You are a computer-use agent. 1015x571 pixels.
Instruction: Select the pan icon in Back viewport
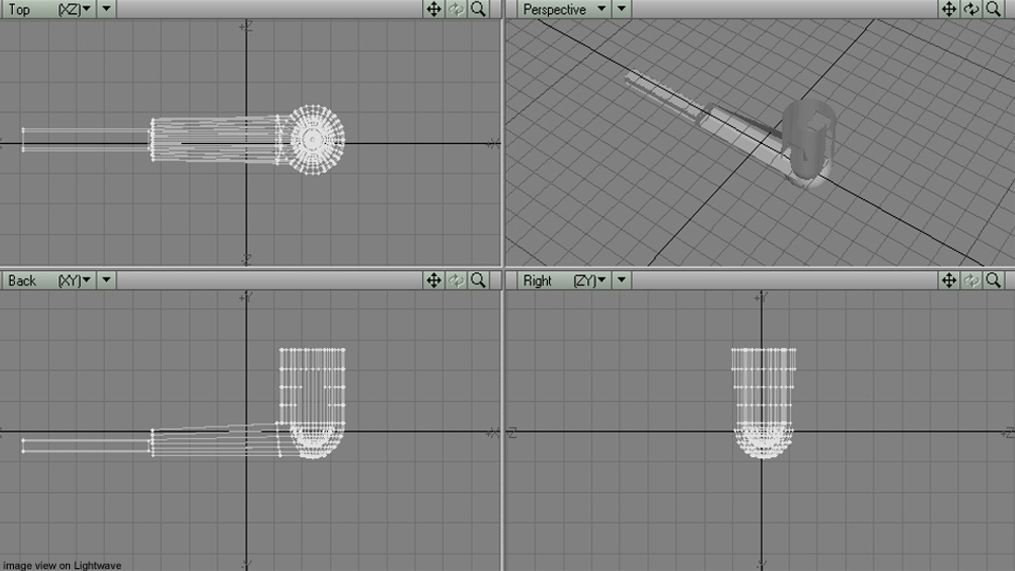click(x=433, y=280)
